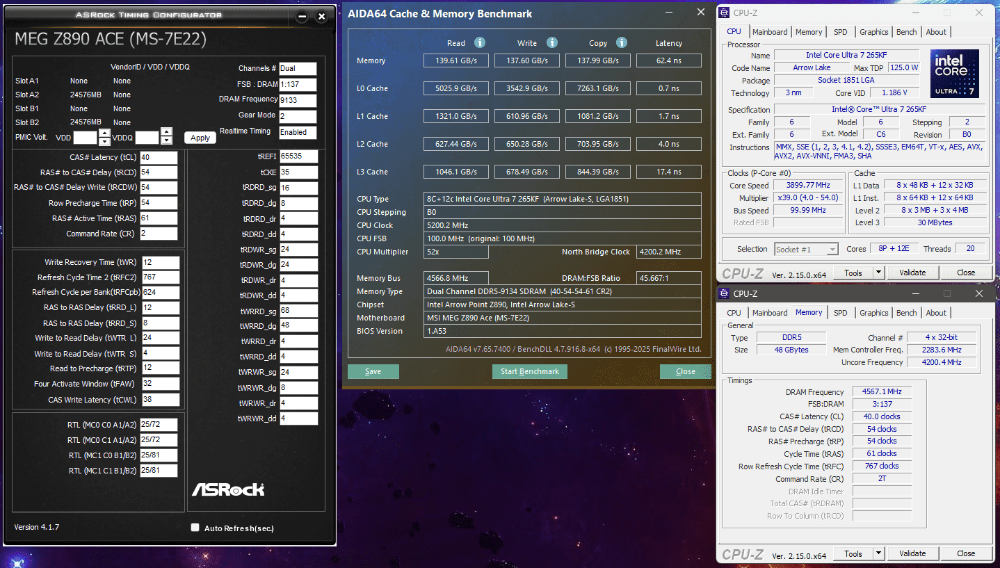Open About tab in upper CPU-Z

(x=936, y=32)
